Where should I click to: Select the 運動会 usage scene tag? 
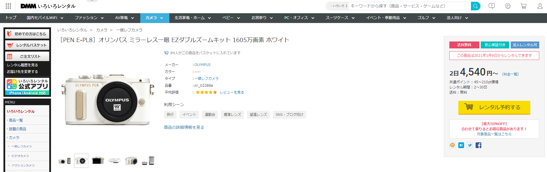tap(210, 115)
